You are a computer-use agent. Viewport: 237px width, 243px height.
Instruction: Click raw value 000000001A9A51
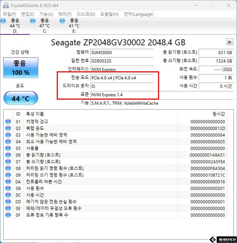coord(207,155)
